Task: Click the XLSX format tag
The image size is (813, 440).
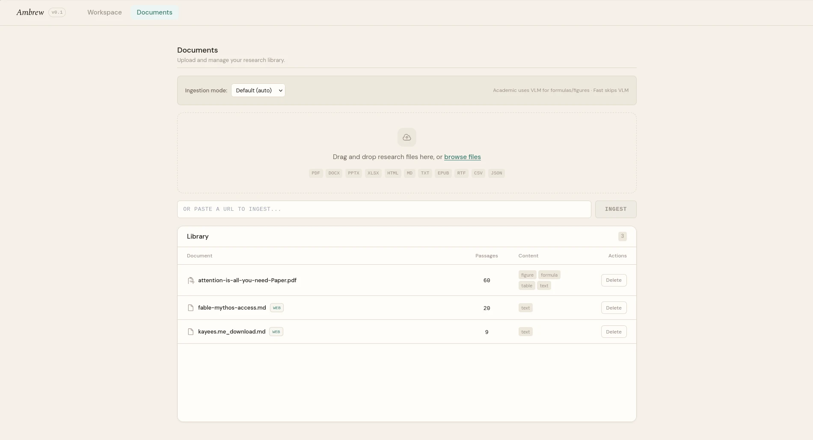Action: pyautogui.click(x=373, y=173)
